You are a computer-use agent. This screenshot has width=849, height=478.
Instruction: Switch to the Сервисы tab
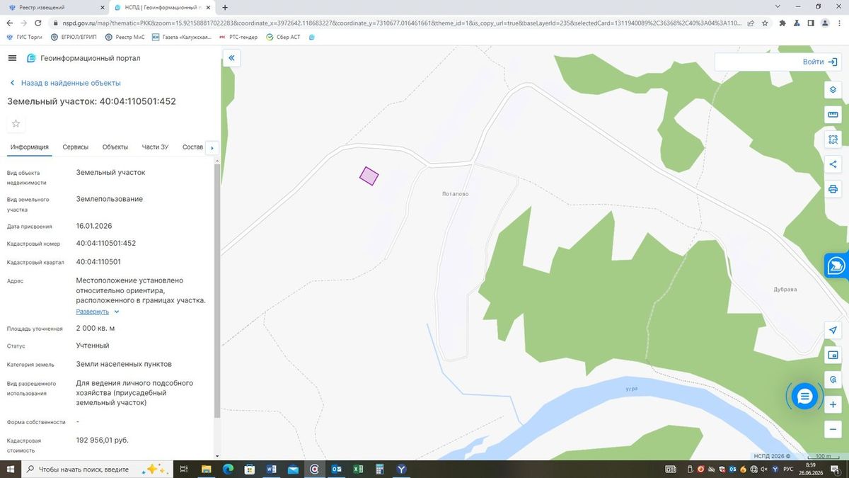click(76, 147)
